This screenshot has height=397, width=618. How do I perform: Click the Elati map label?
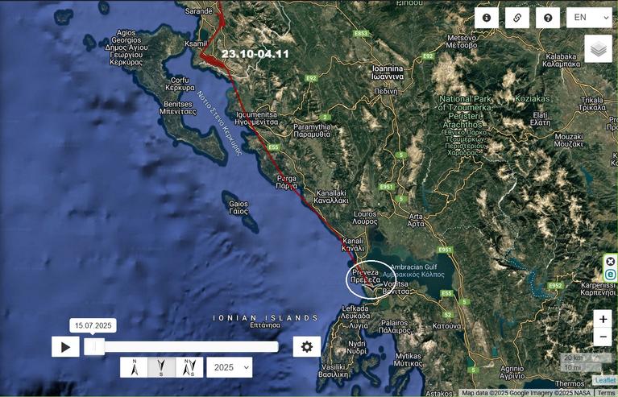(540, 118)
